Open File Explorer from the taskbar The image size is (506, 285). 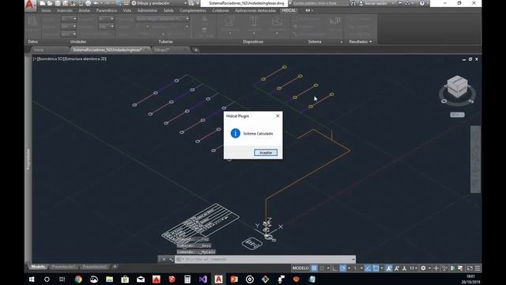click(x=109, y=279)
